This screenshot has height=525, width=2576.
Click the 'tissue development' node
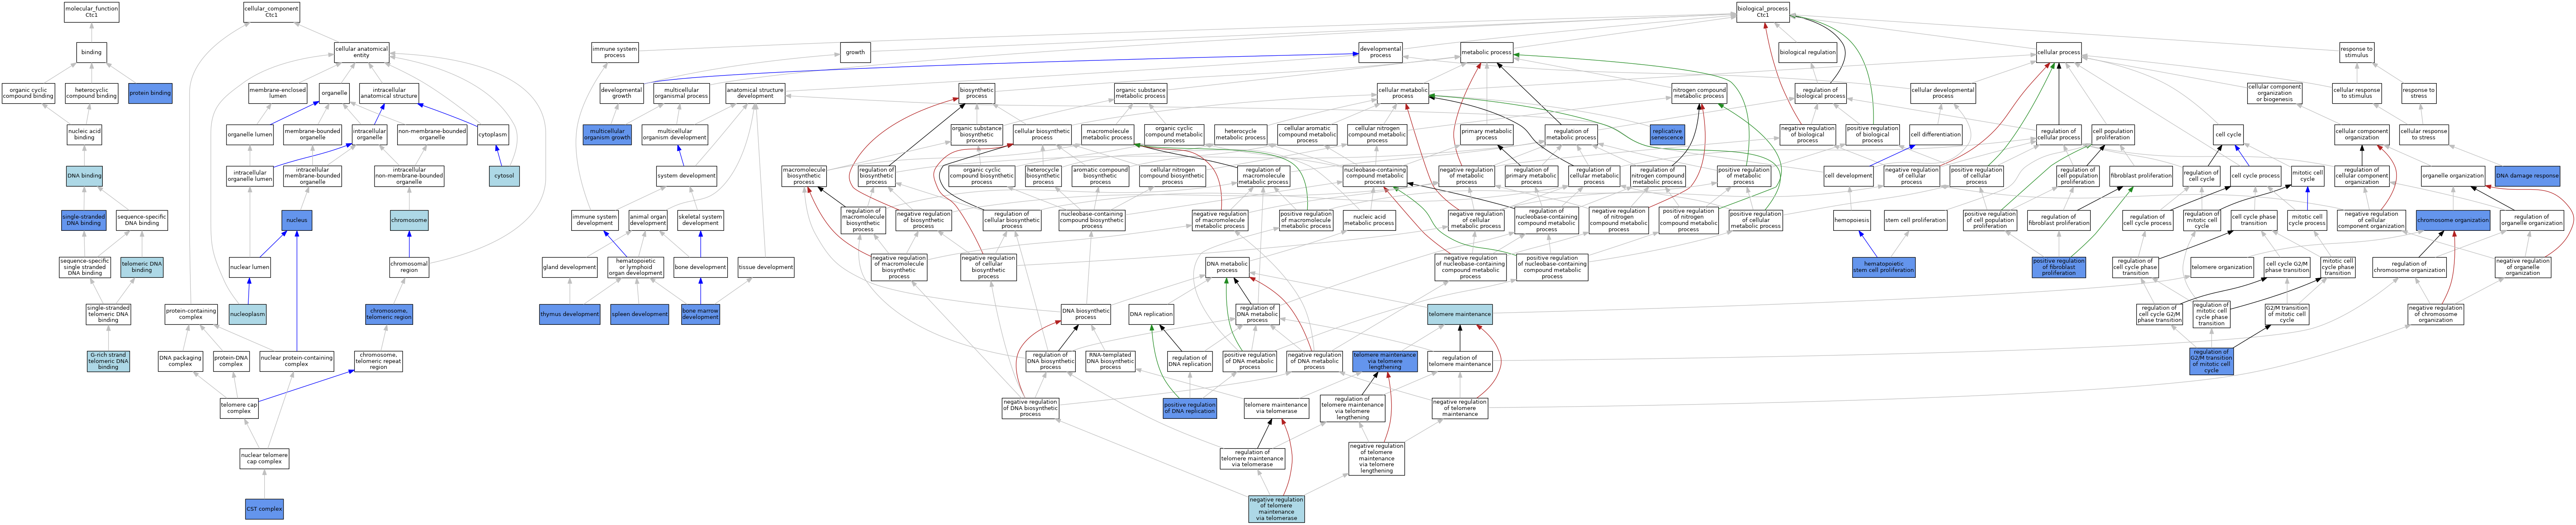766,267
